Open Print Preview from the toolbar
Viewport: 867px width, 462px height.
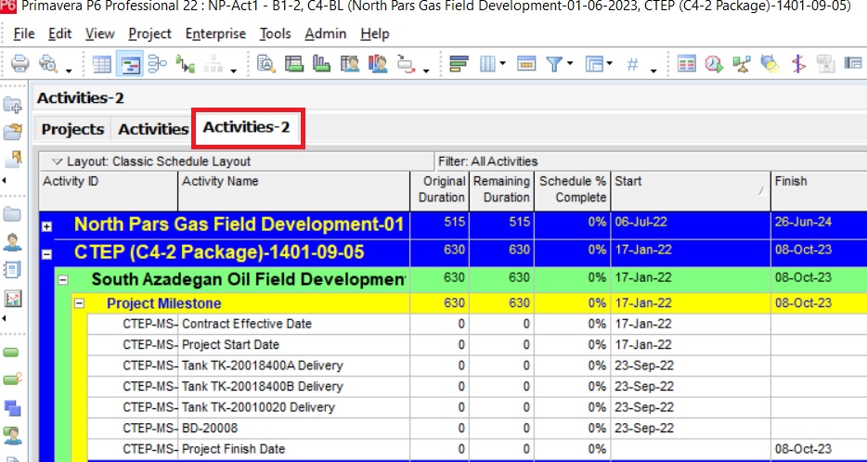tap(48, 64)
